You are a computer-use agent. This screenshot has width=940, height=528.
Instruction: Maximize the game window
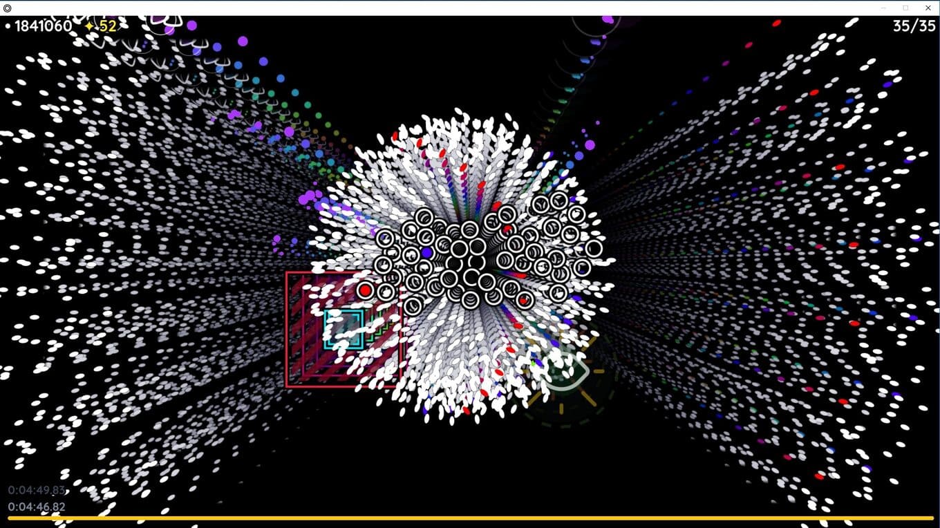(905, 8)
